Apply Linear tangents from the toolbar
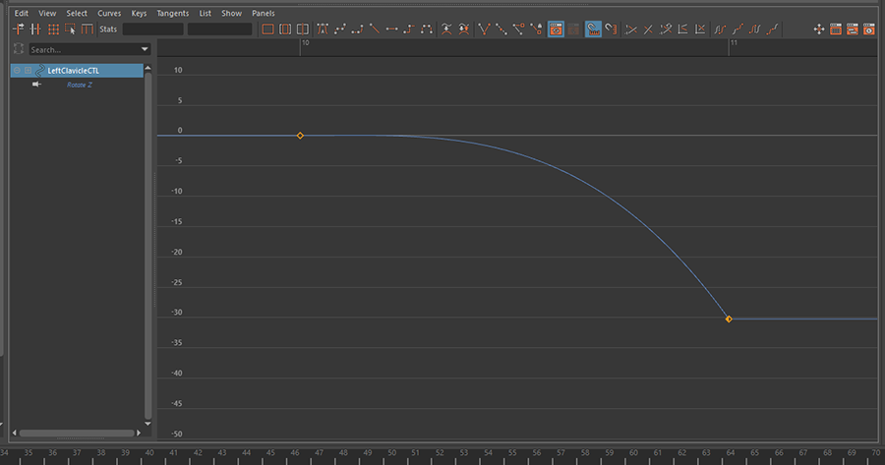 (375, 29)
